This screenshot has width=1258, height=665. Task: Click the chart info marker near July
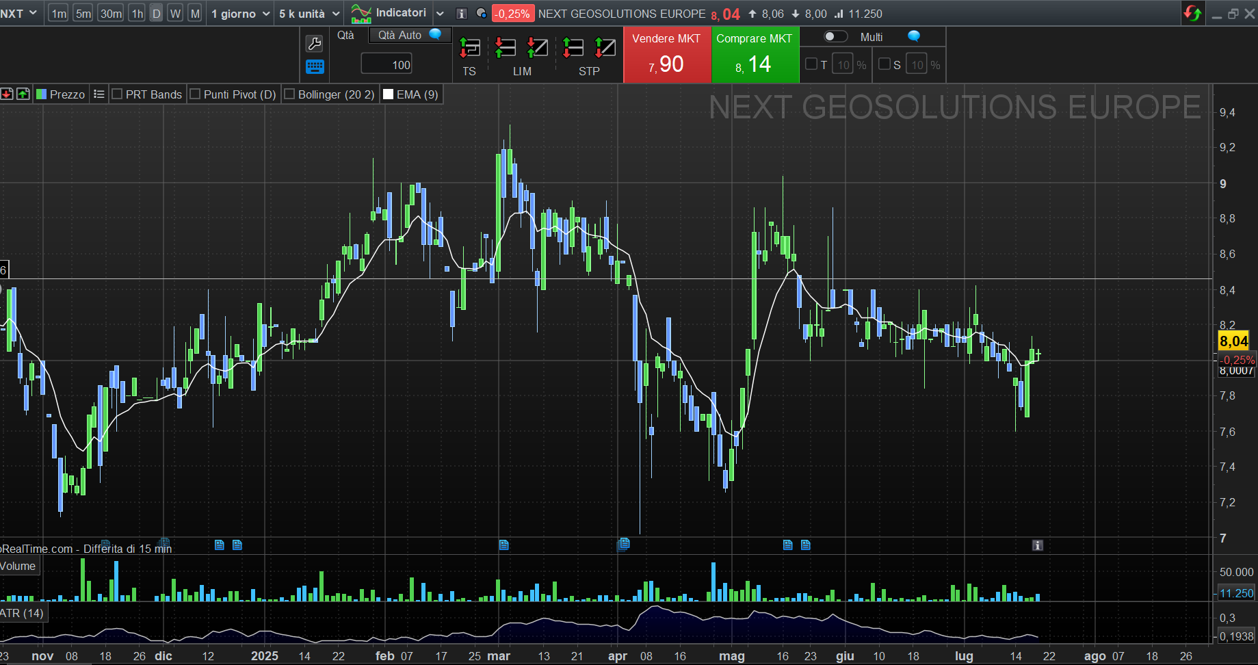pos(1038,545)
